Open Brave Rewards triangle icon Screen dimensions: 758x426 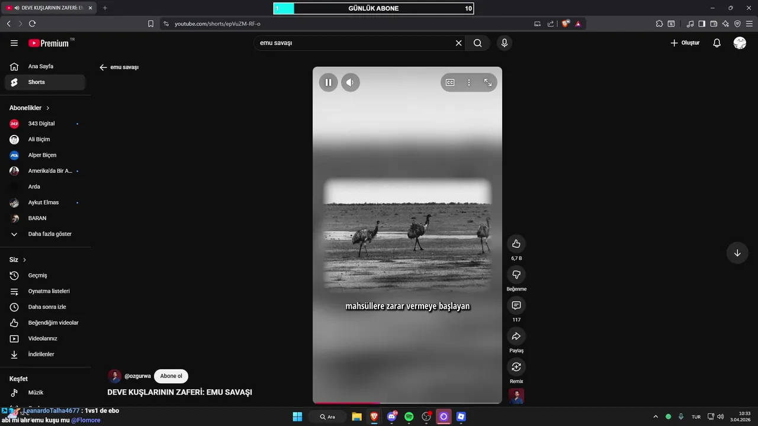[578, 24]
